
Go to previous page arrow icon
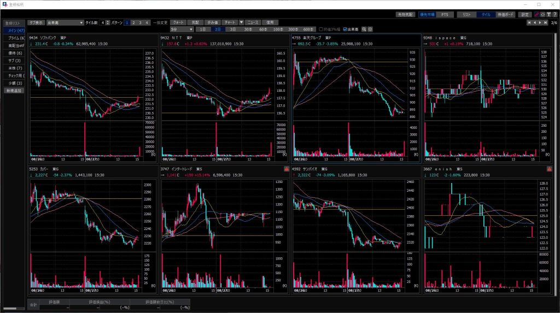(534, 23)
